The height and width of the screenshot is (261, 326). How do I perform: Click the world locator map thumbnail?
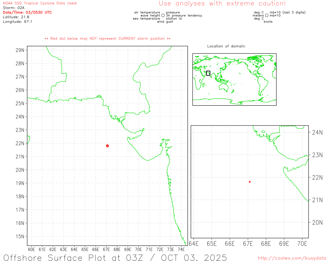click(234, 79)
